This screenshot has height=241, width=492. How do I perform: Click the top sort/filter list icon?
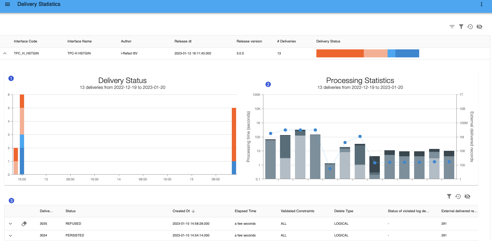point(452,27)
